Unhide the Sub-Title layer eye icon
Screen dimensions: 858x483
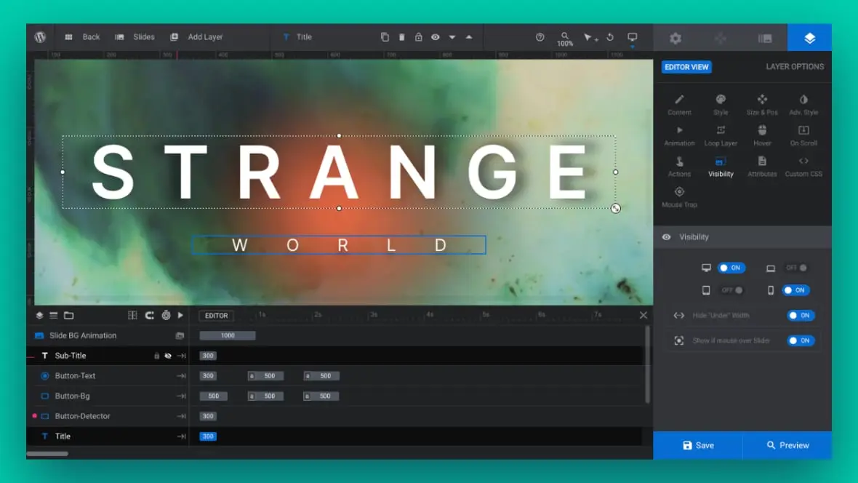168,356
